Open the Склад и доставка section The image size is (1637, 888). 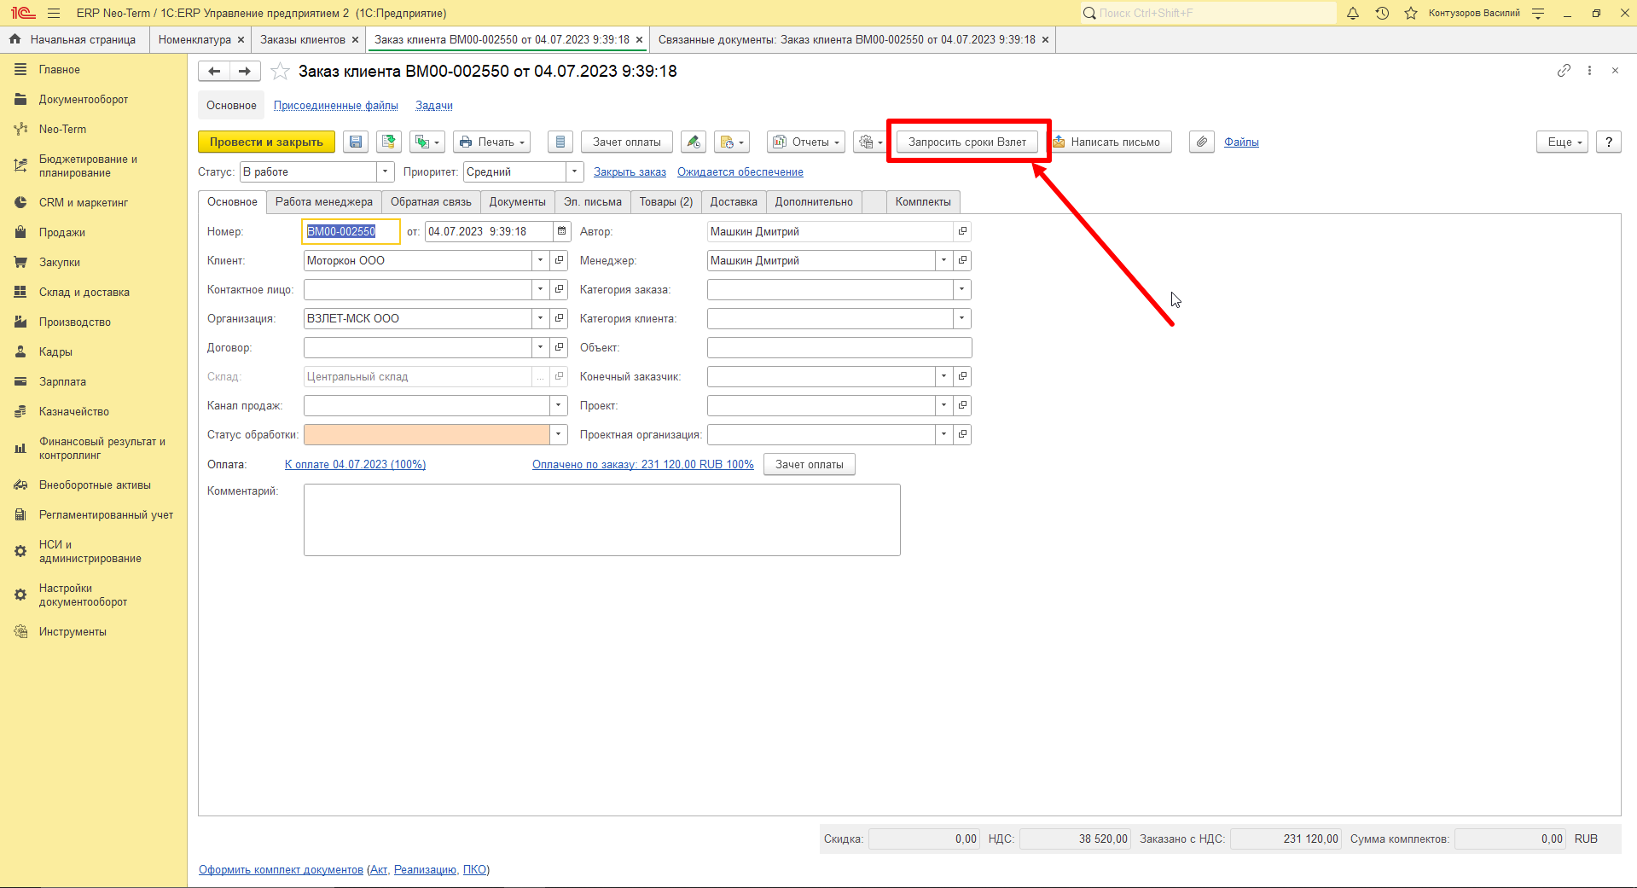[84, 293]
